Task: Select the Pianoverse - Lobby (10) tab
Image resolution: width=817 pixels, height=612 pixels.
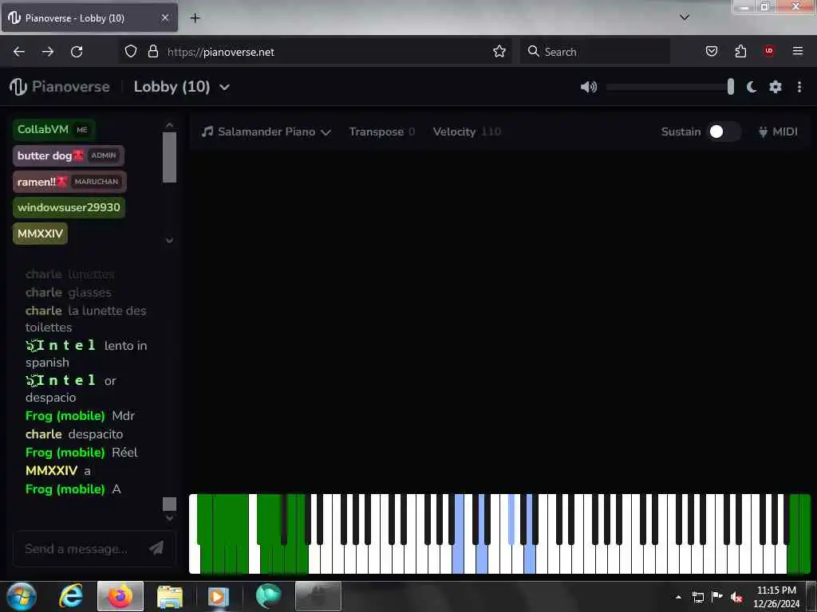Action: click(89, 18)
